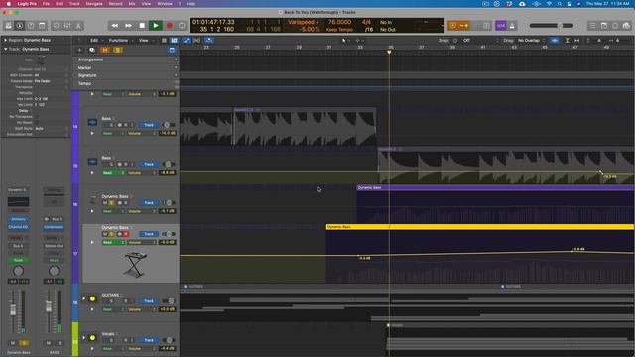The image size is (635, 357).
Task: Adjust the Dynamic Bass channel volume fader
Action: (x=13, y=310)
